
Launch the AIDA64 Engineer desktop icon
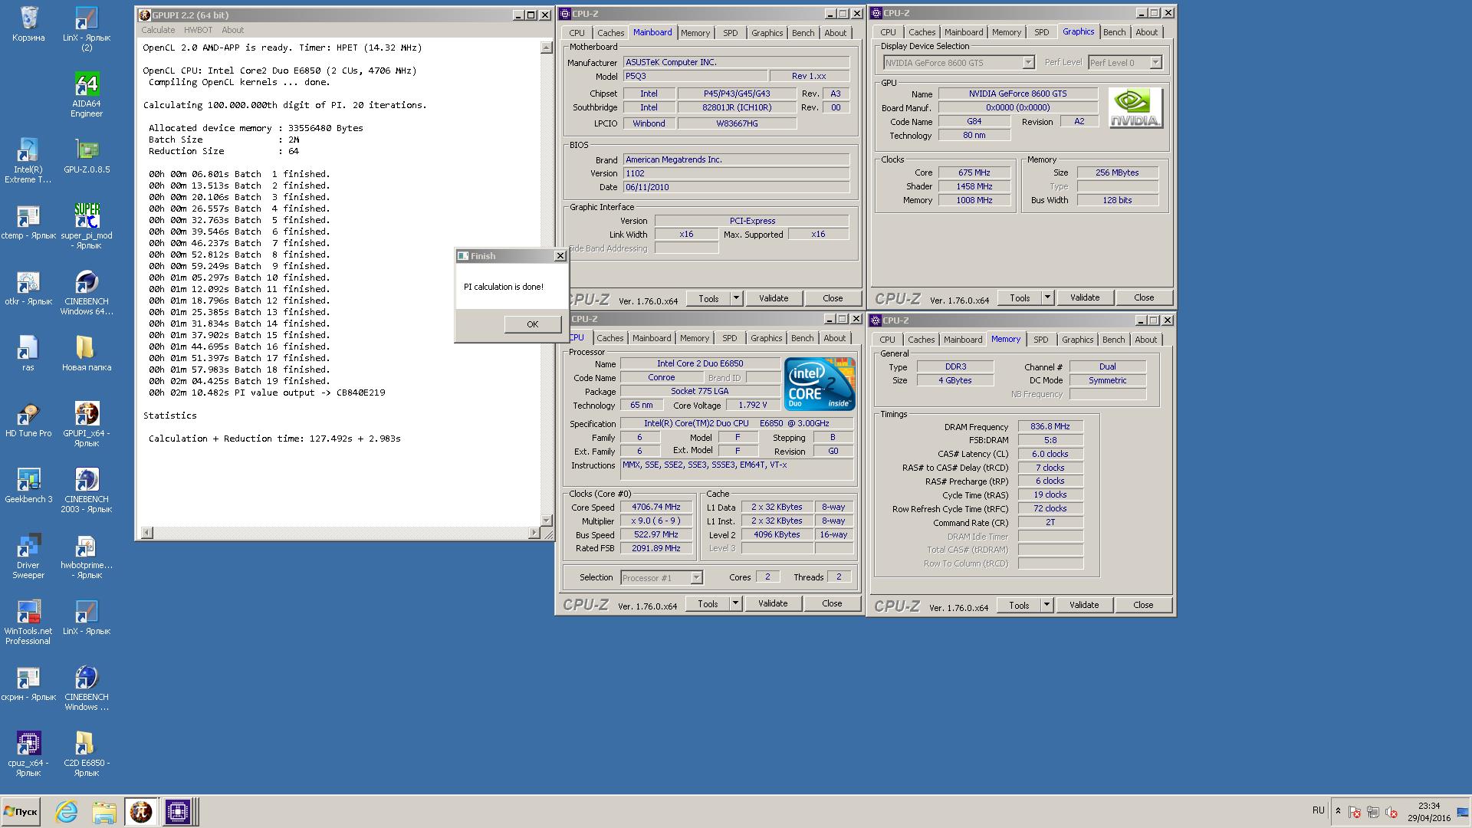pos(87,95)
